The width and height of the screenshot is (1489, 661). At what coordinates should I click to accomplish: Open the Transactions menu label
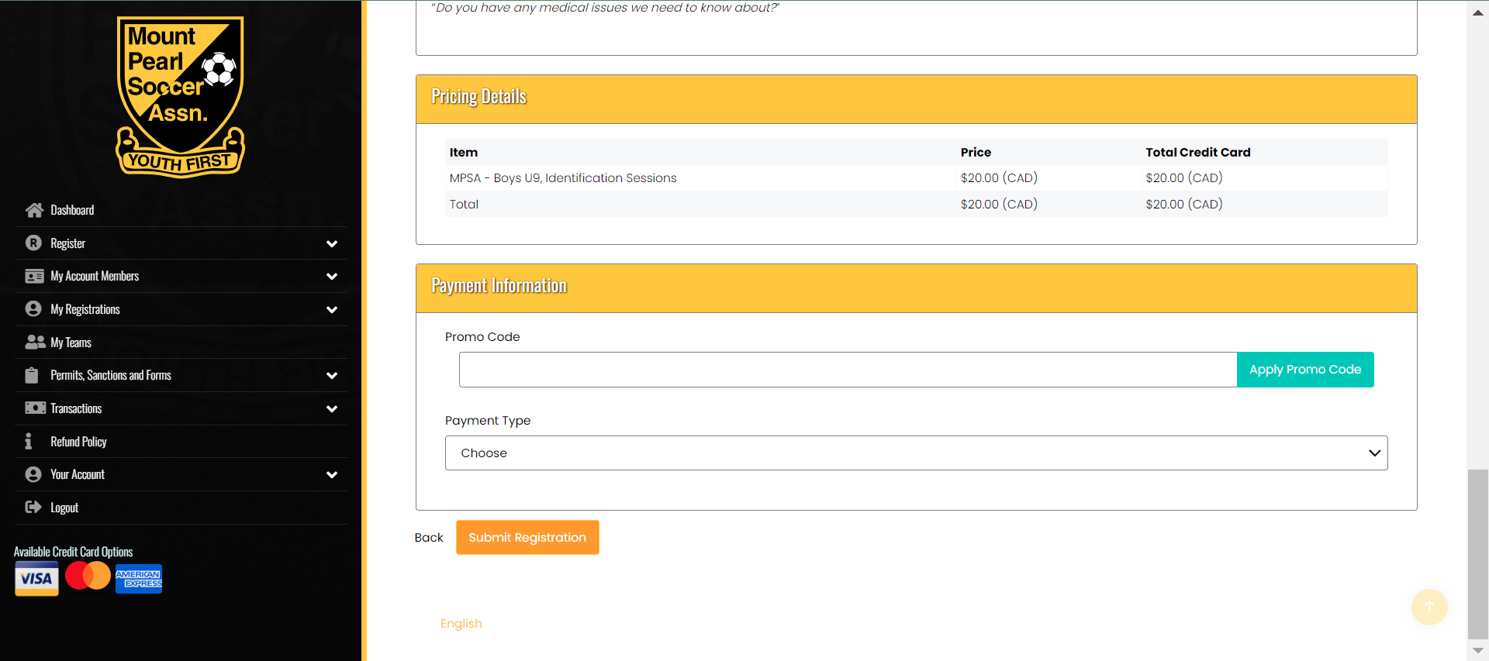pos(76,408)
